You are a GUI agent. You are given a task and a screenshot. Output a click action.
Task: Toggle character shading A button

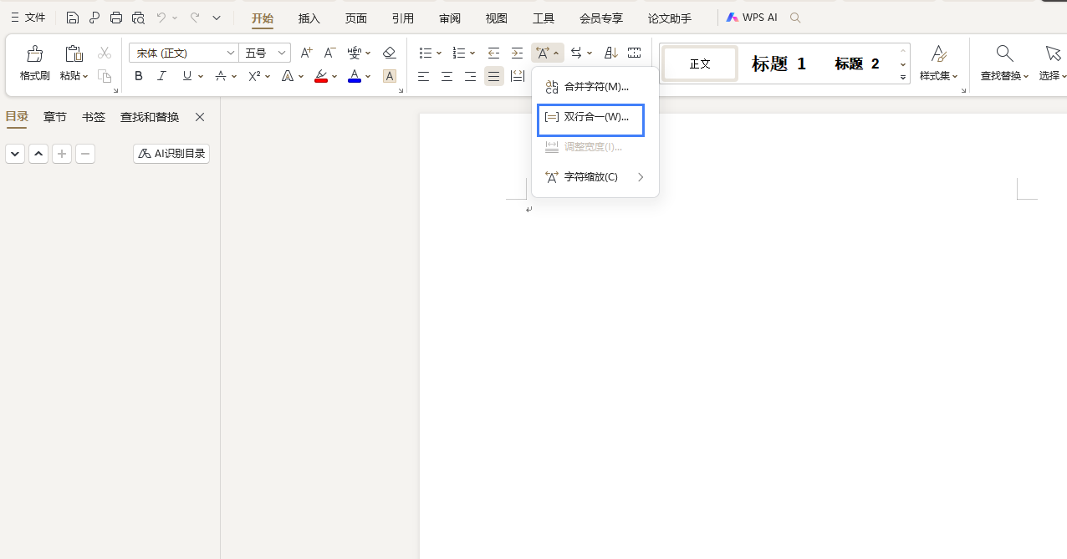389,76
